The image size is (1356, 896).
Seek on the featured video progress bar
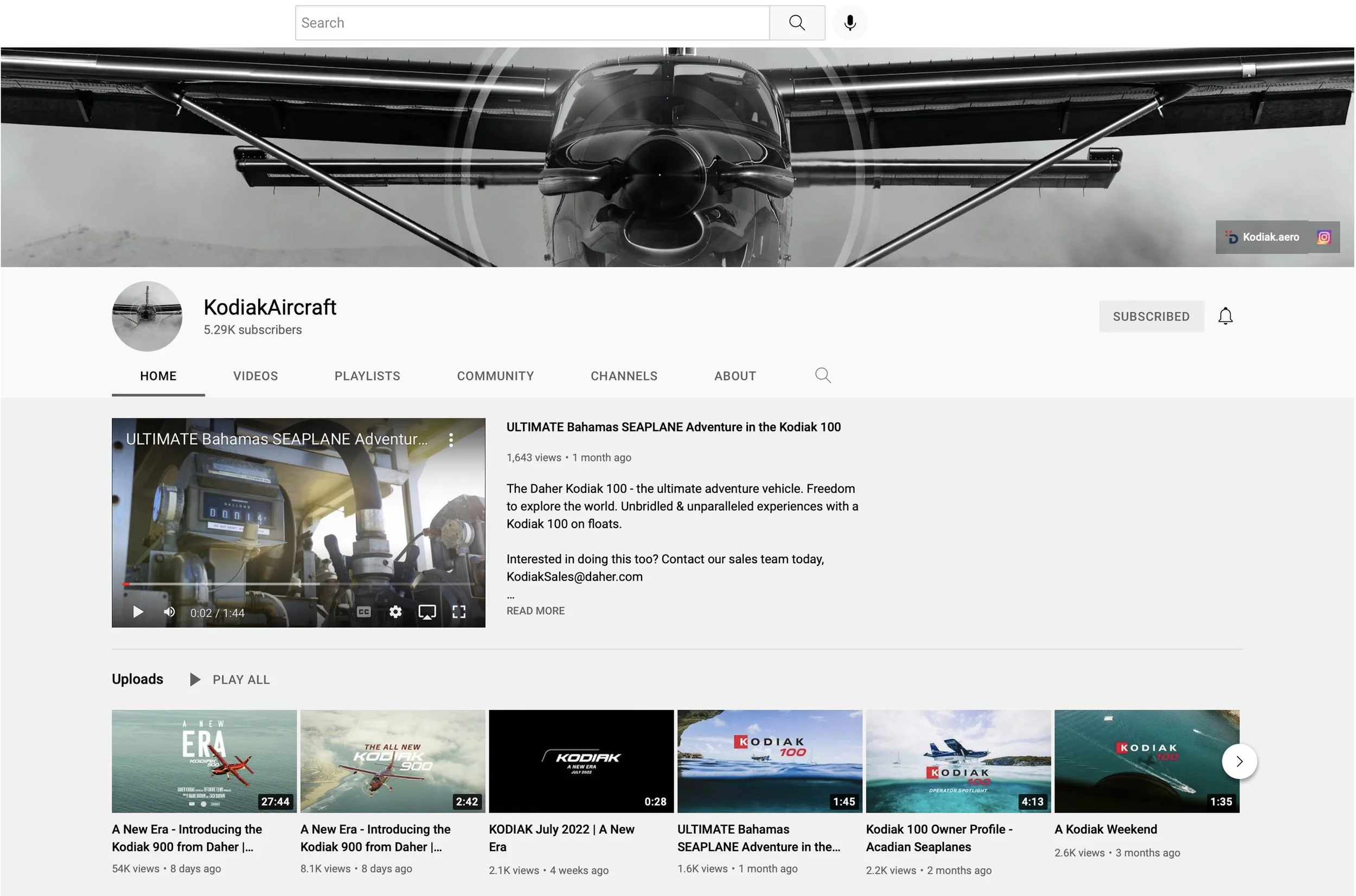(x=298, y=584)
